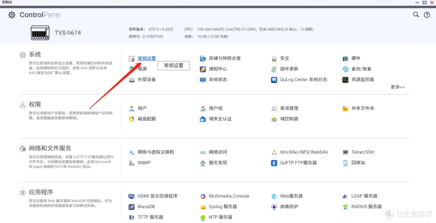The image size is (436, 223).
Task: Open the SNMP icon
Action: (132, 163)
